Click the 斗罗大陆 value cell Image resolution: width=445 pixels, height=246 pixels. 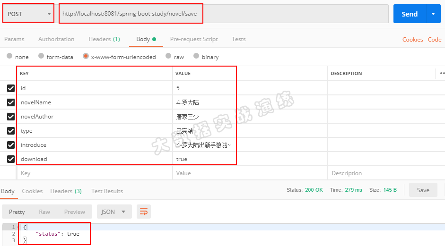[x=250, y=102]
